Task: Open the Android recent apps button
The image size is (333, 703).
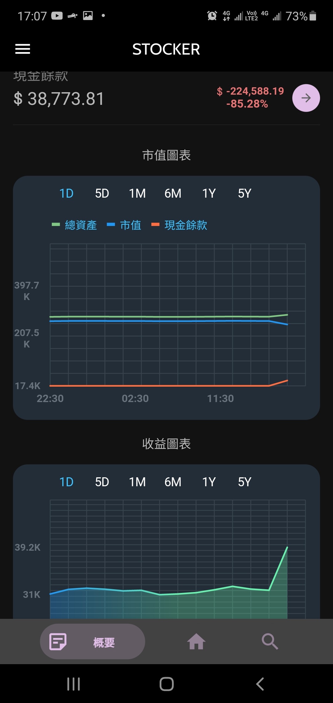Action: (x=74, y=684)
